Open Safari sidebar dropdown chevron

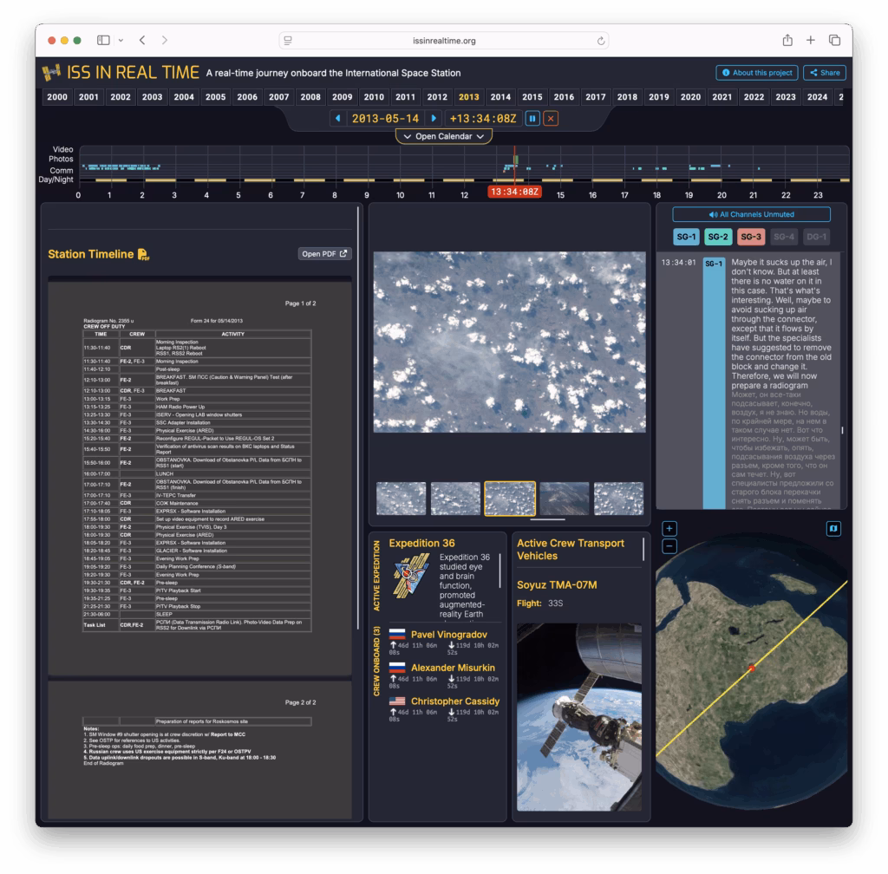pos(121,41)
